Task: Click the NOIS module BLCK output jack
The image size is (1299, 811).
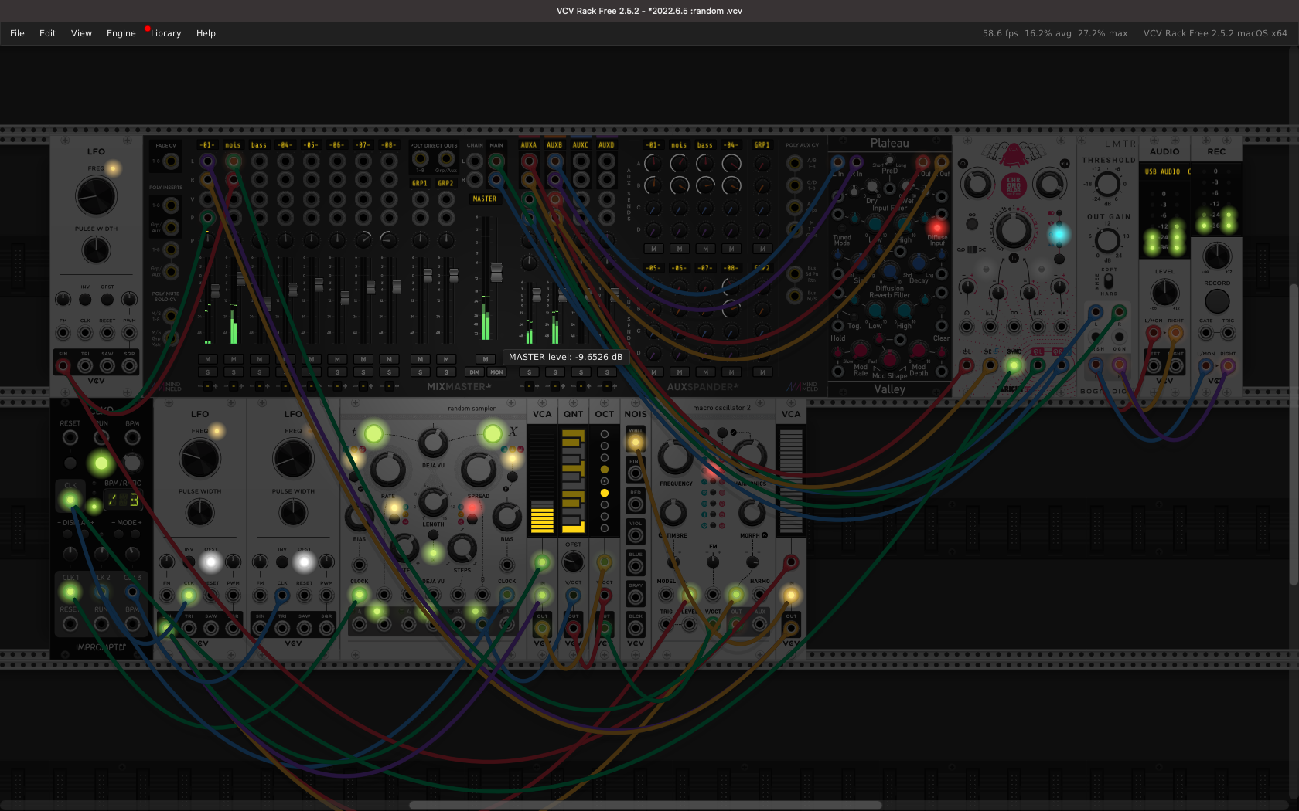Action: tap(636, 627)
